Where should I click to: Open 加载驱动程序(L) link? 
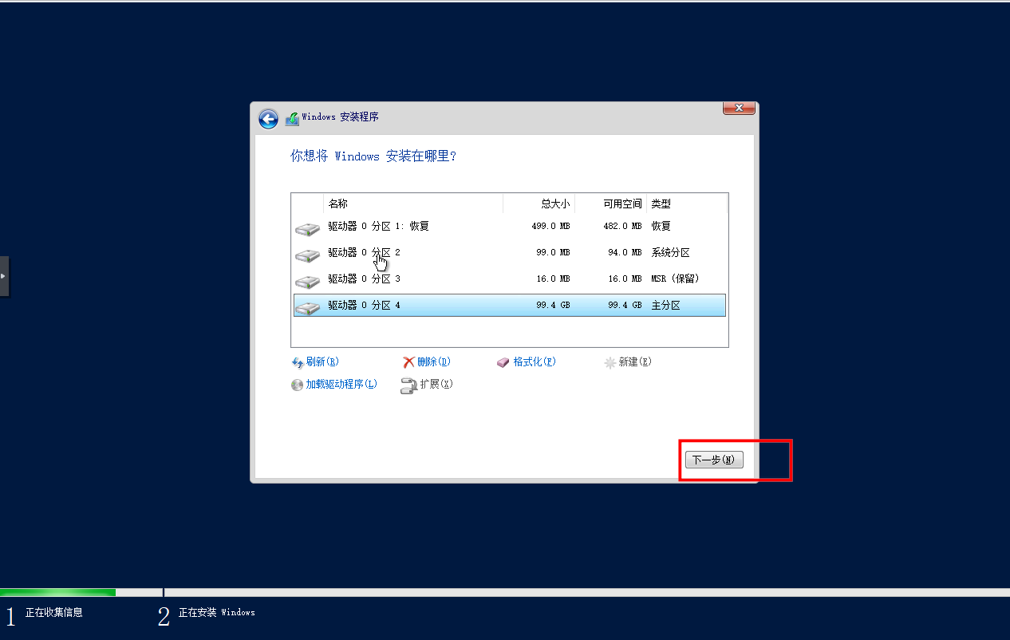coord(341,385)
